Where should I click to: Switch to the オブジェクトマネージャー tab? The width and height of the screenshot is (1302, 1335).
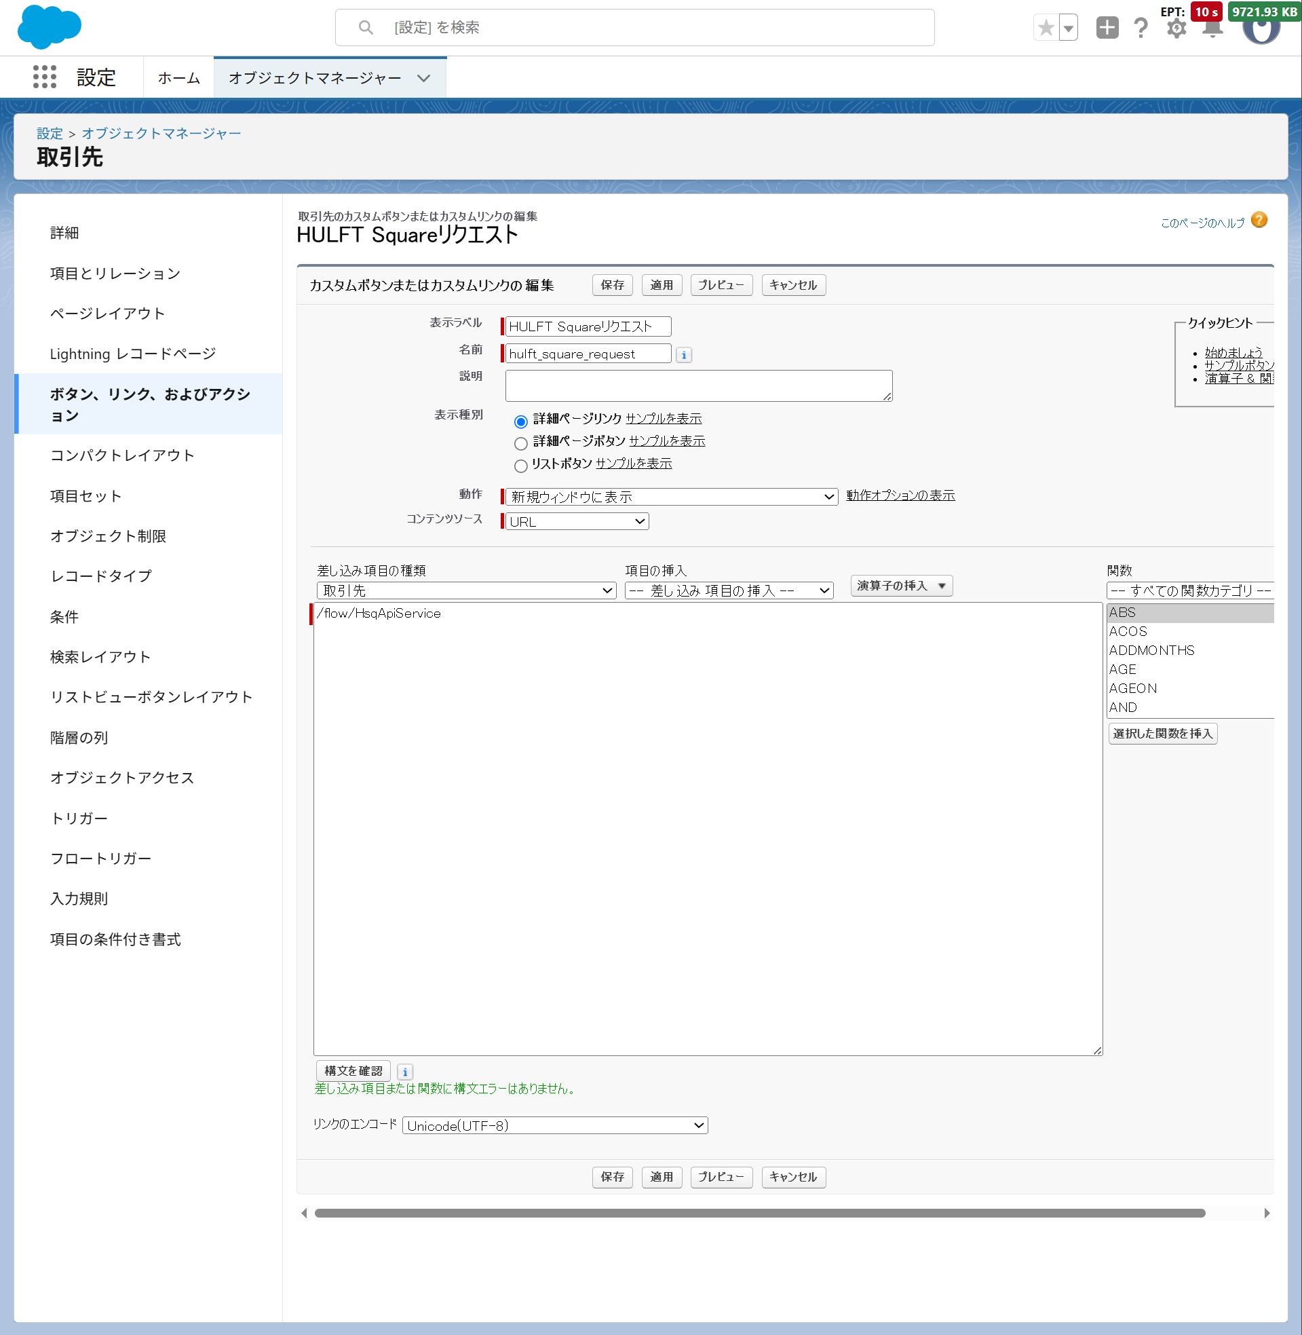click(x=315, y=78)
